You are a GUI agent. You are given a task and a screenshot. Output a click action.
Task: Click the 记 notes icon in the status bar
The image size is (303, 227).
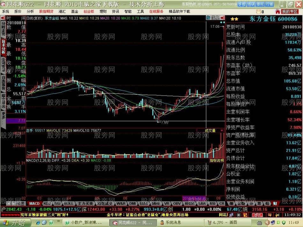pos(246,214)
